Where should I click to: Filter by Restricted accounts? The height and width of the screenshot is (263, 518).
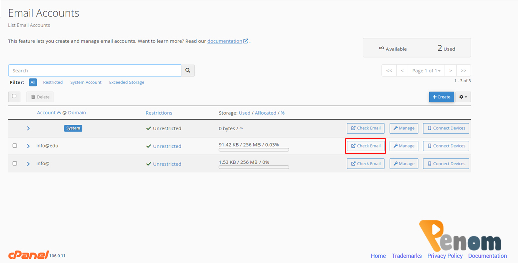point(53,82)
